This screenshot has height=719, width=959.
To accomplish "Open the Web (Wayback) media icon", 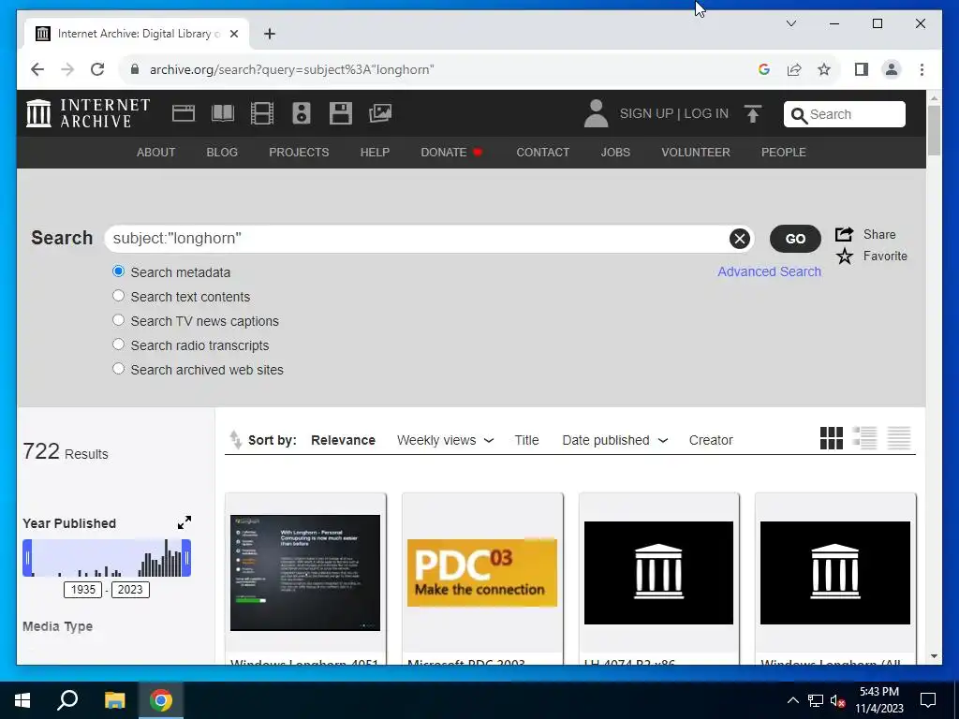I will click(184, 113).
